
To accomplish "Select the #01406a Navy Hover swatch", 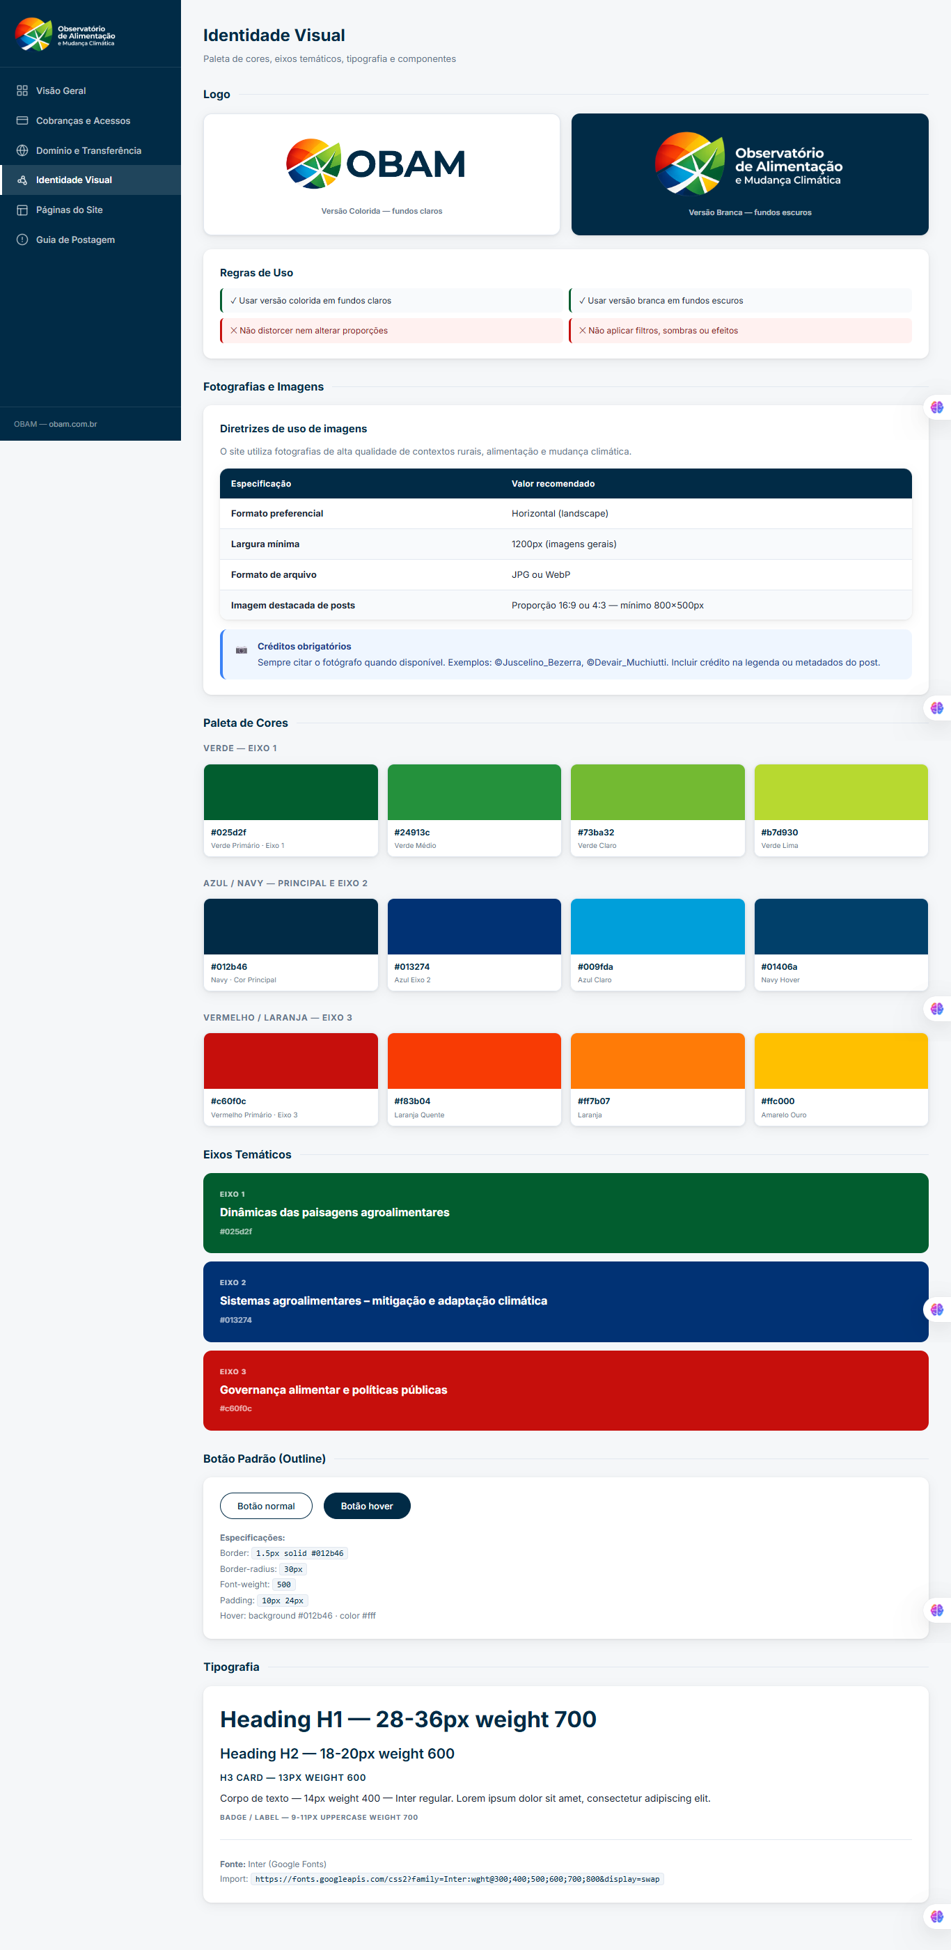I will (841, 945).
